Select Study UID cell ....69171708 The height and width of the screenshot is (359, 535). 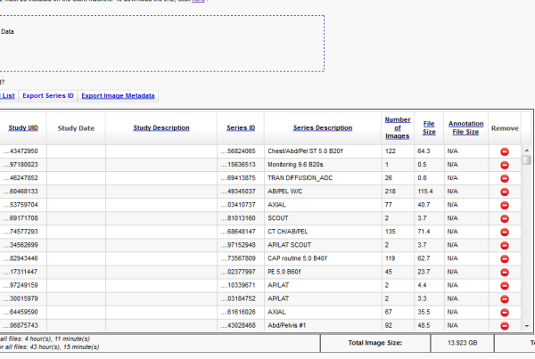point(21,218)
